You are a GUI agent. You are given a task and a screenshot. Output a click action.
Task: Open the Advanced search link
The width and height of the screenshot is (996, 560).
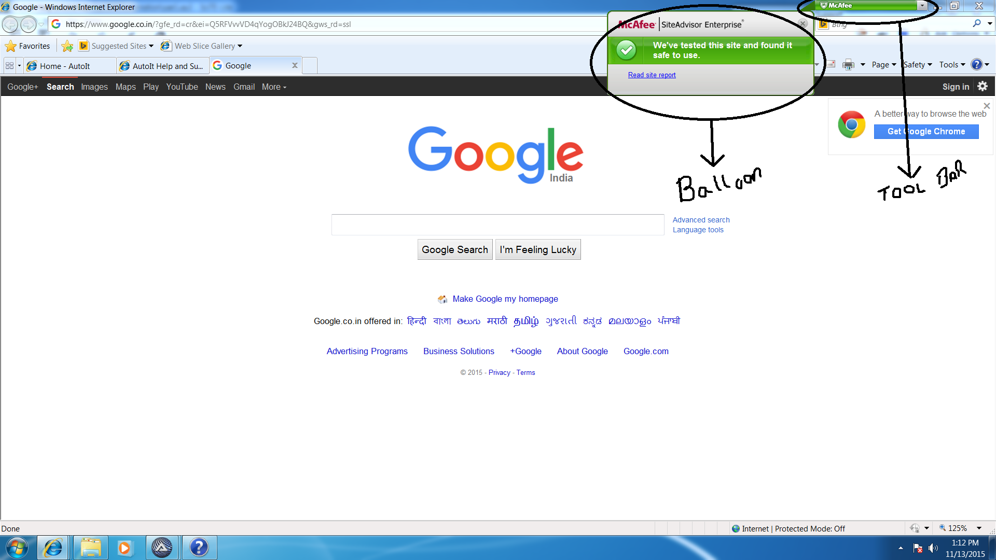click(x=701, y=220)
